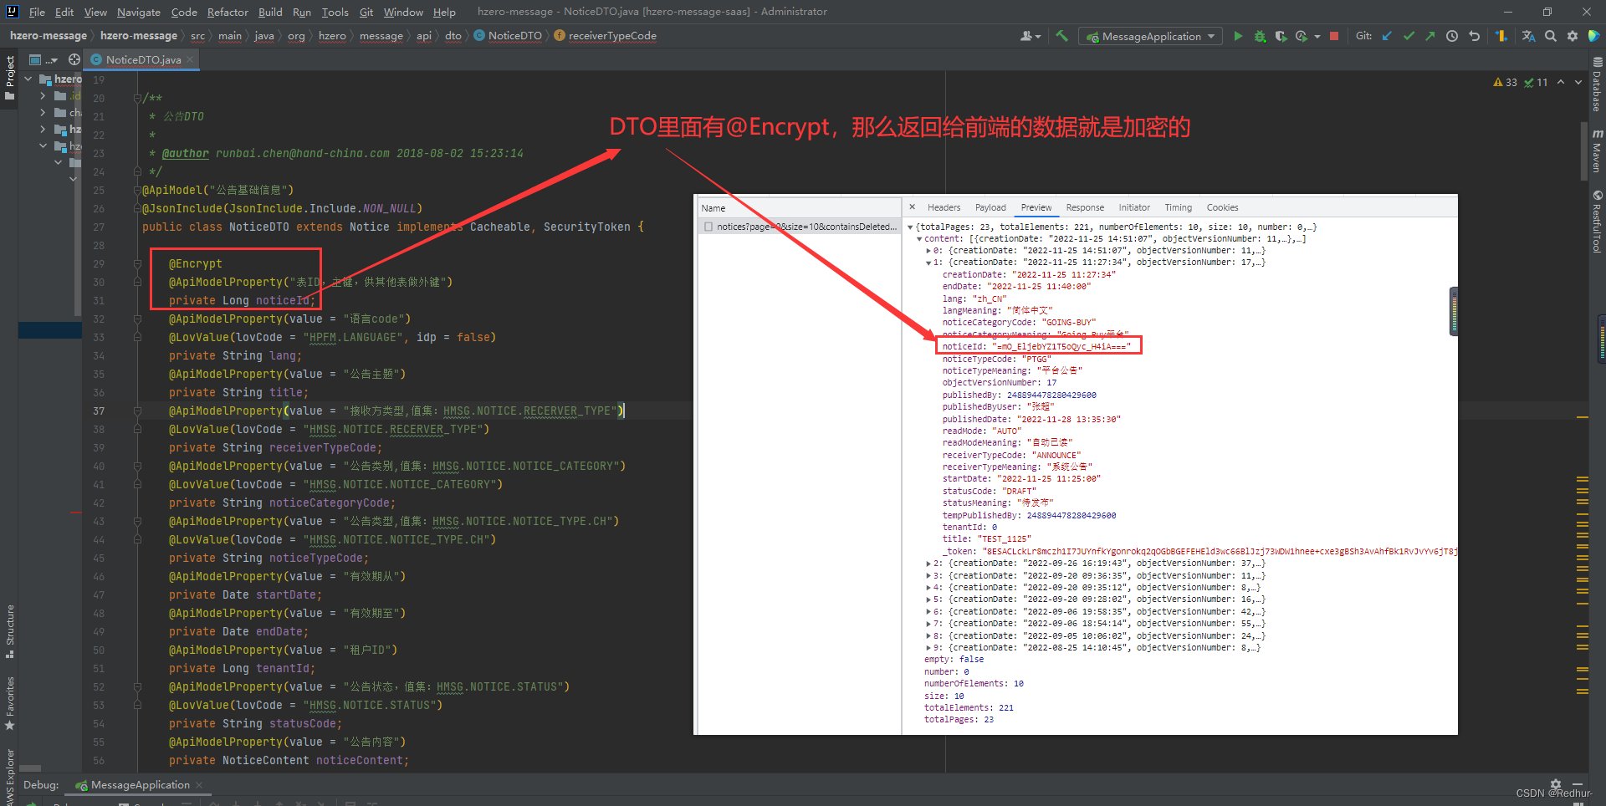Start debugging with the green bug icon
This screenshot has width=1606, height=806.
1260,36
